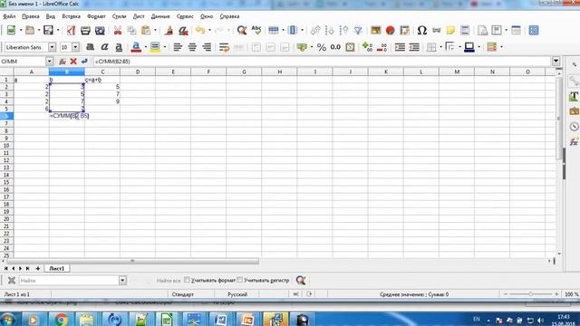This screenshot has height=326, width=580.
Task: Open the font name dropdown
Action: [53, 47]
